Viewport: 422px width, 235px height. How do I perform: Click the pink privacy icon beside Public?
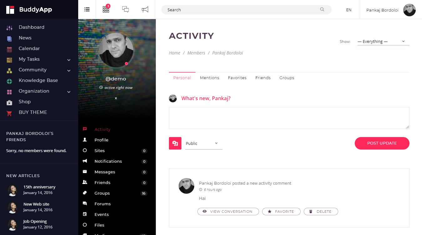point(175,143)
